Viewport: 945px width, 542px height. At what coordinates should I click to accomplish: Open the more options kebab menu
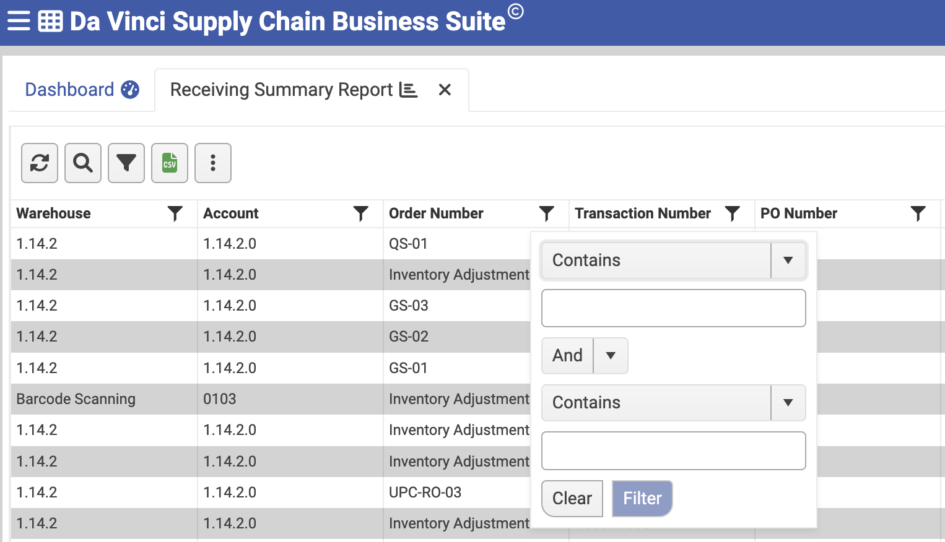click(x=213, y=163)
